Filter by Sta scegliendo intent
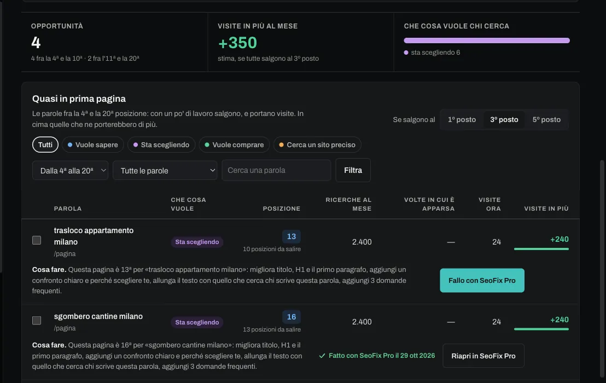Screen dimensions: 606x383 [161, 145]
